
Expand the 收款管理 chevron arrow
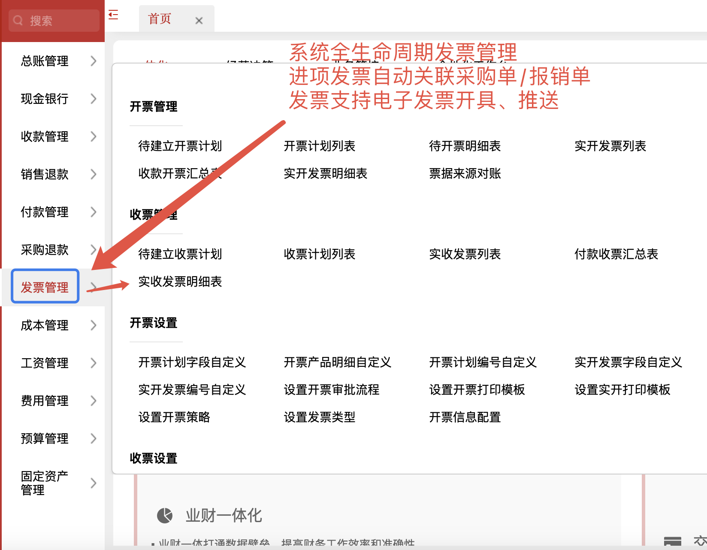click(x=94, y=136)
